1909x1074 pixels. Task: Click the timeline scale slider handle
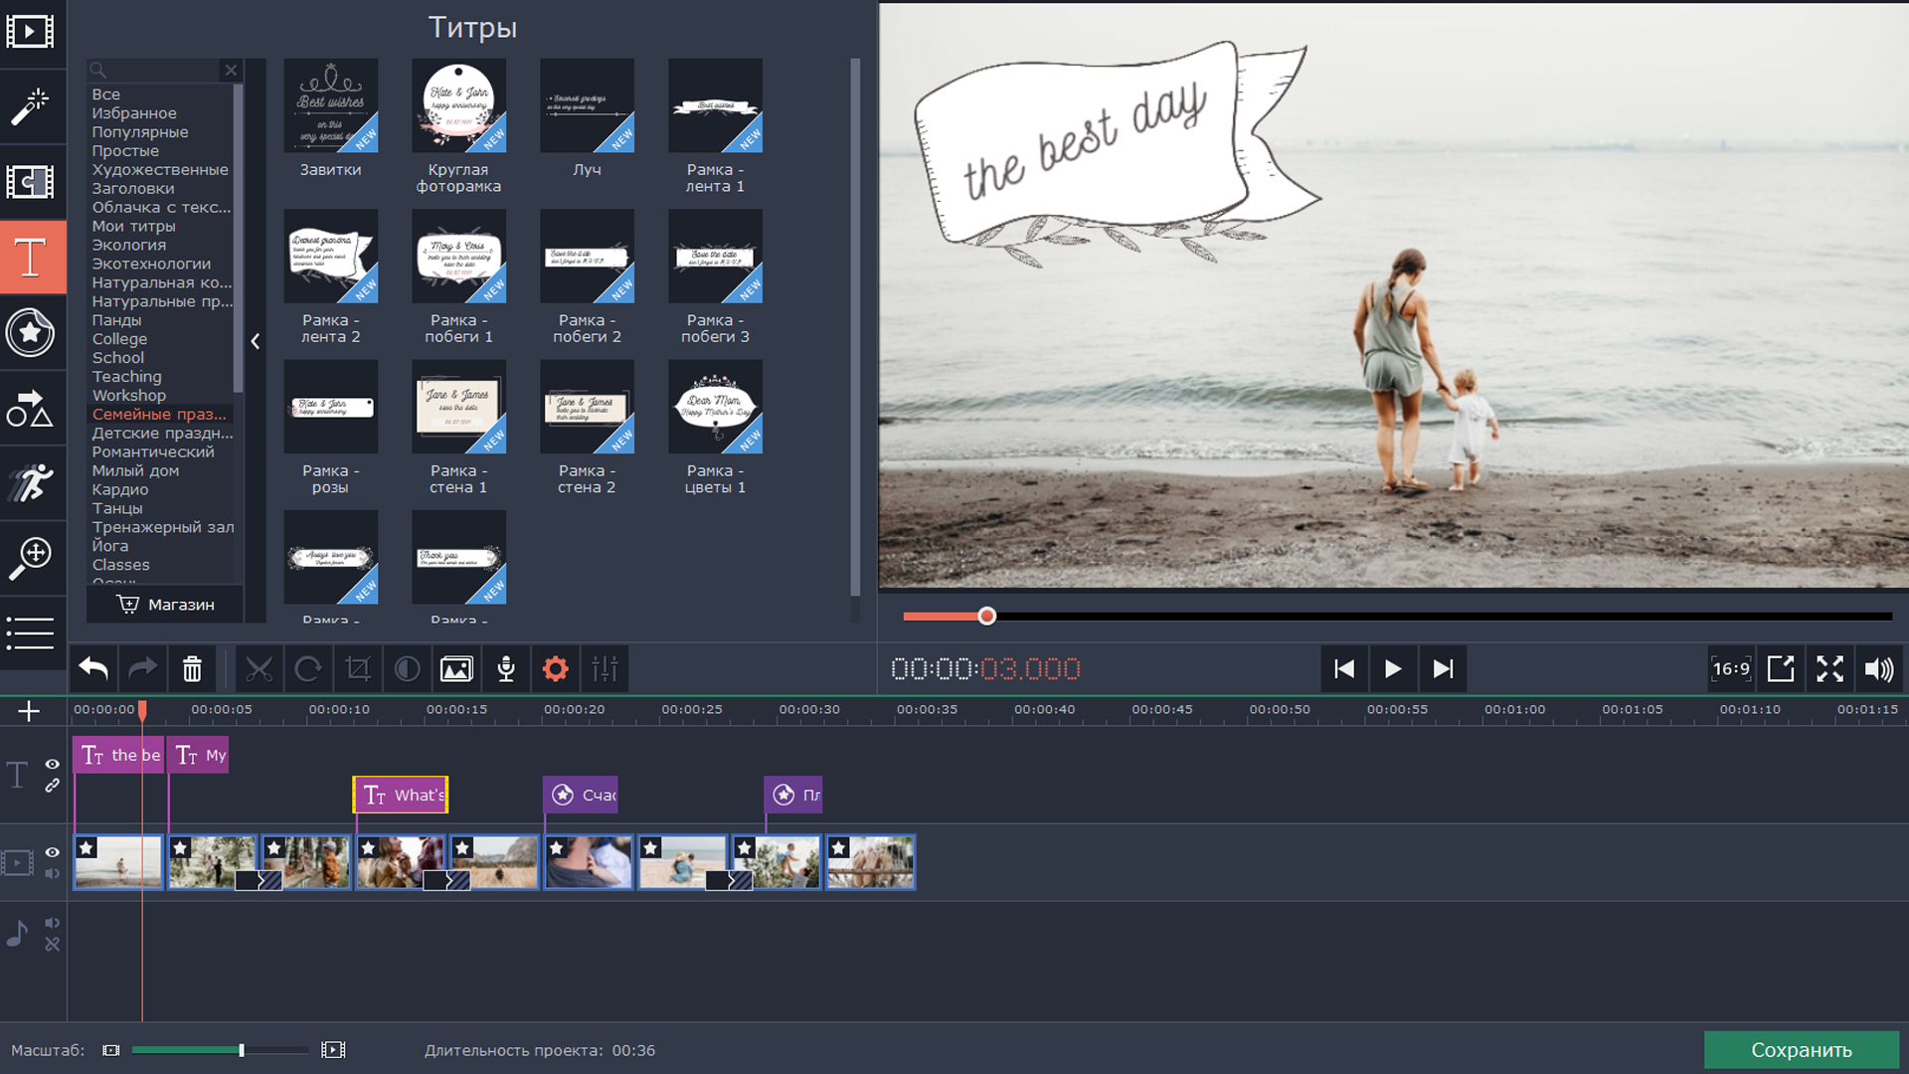[x=242, y=1050]
